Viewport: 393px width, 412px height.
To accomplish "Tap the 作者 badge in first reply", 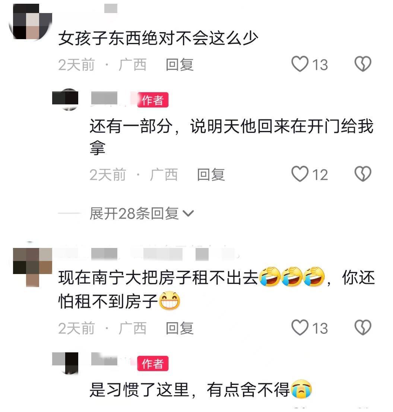I will point(152,100).
